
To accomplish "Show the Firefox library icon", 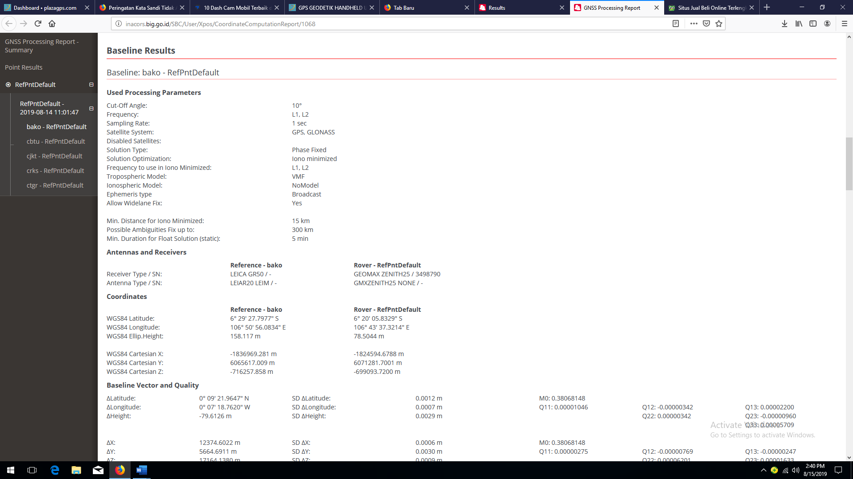I will click(799, 24).
